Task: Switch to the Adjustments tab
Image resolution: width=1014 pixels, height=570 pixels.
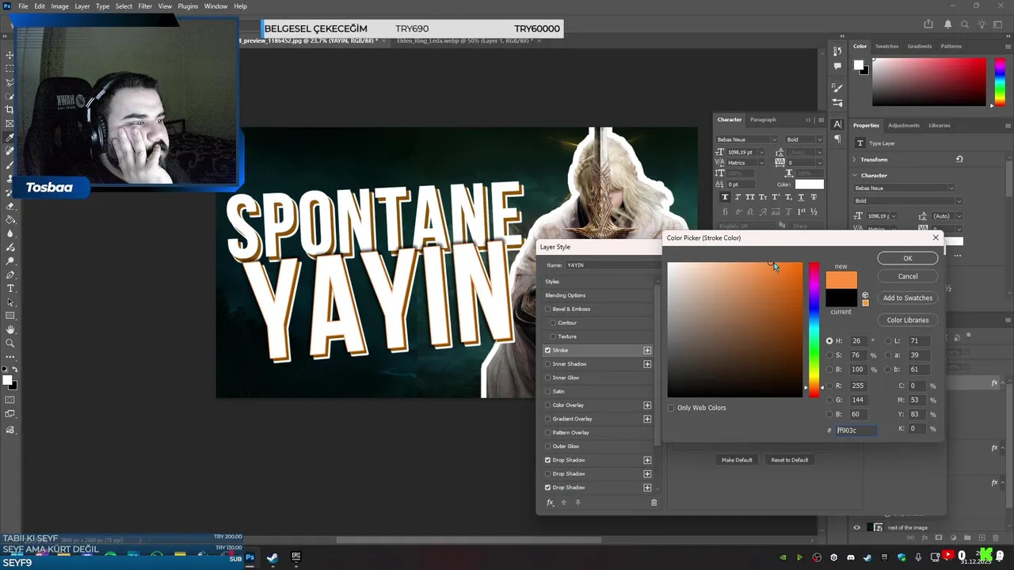Action: (904, 125)
